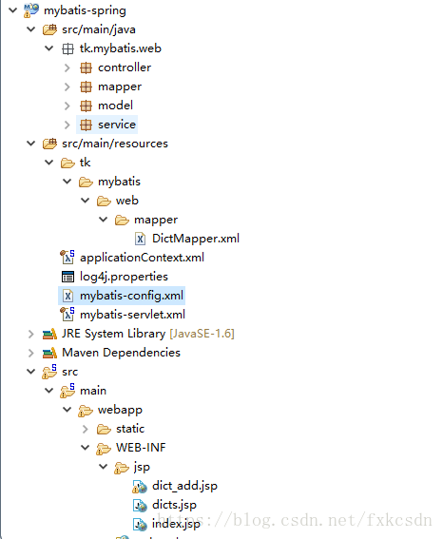Click the mybatis-spring Maven project icon
Viewport: 443px width, 539px height.
tap(31, 10)
